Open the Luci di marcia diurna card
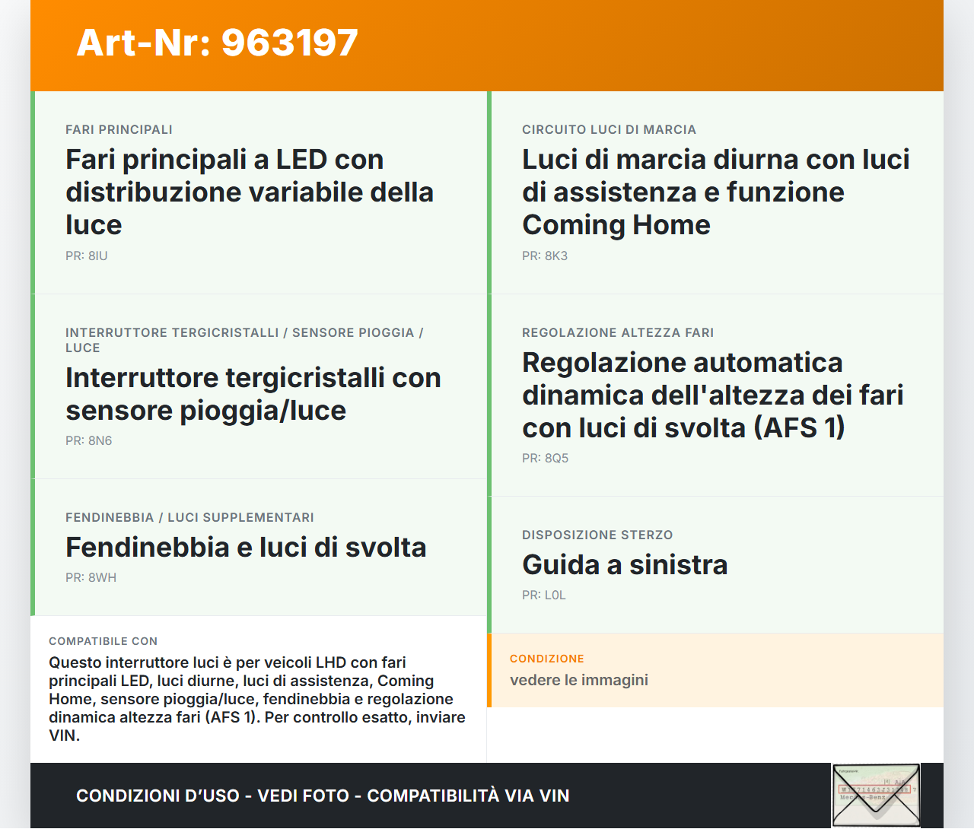 (715, 192)
